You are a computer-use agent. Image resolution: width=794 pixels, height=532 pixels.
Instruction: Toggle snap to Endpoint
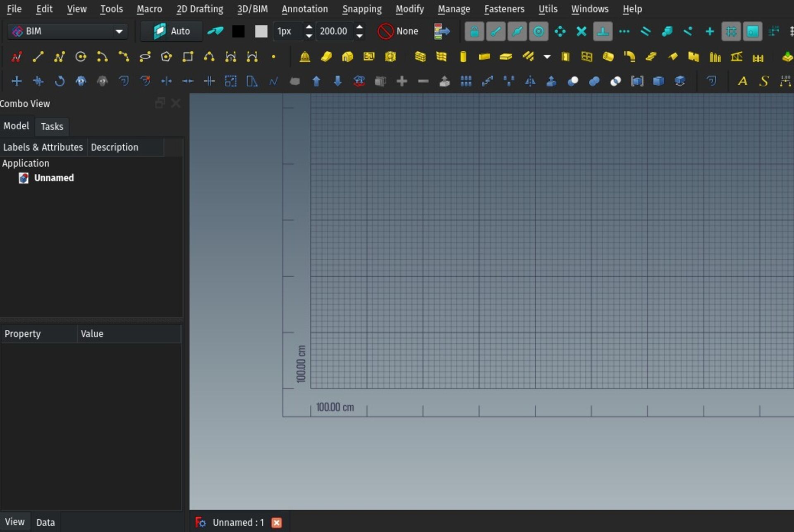[496, 31]
